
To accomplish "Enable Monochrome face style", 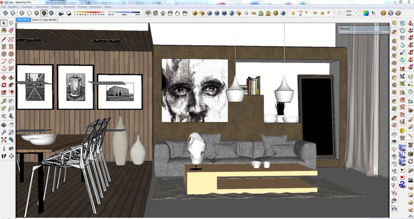I will pyautogui.click(x=51, y=13).
